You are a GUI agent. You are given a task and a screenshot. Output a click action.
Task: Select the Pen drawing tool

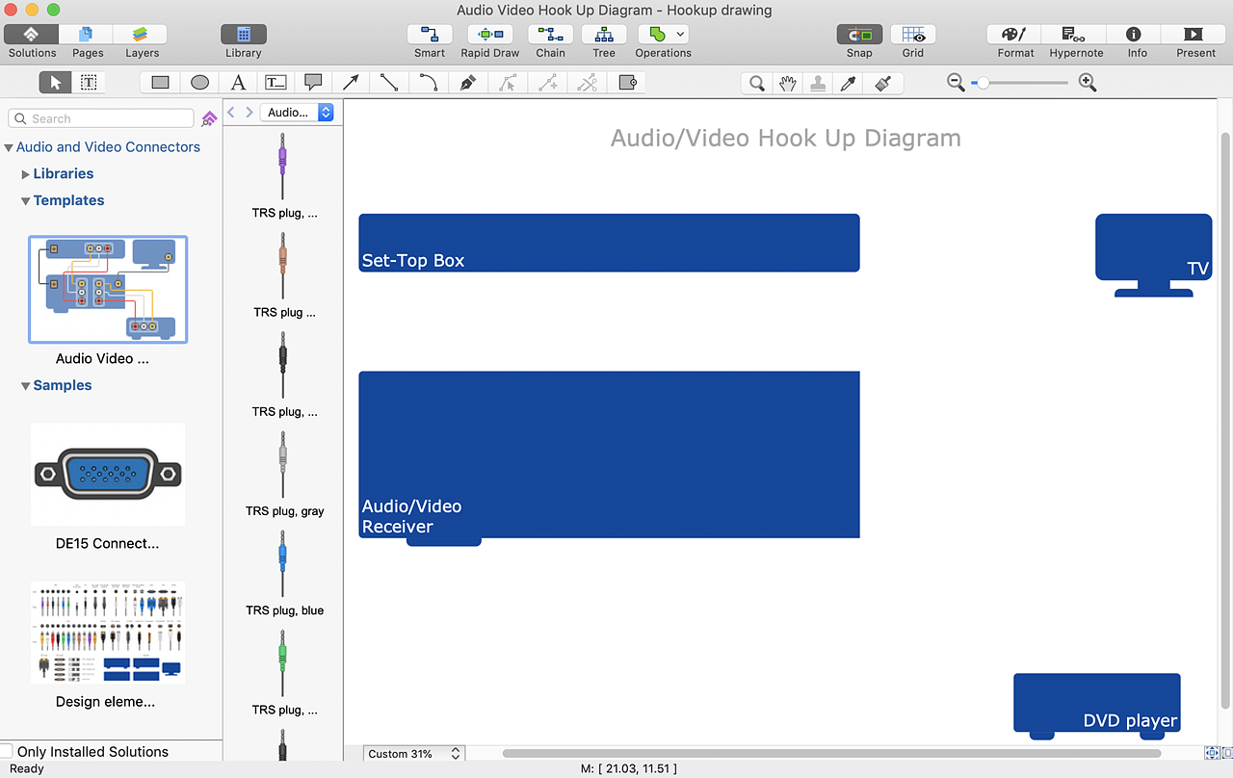467,83
